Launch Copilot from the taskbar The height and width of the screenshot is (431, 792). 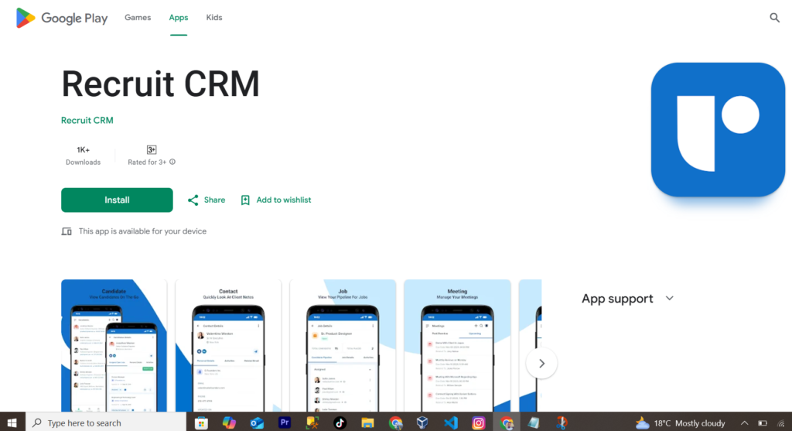click(229, 423)
